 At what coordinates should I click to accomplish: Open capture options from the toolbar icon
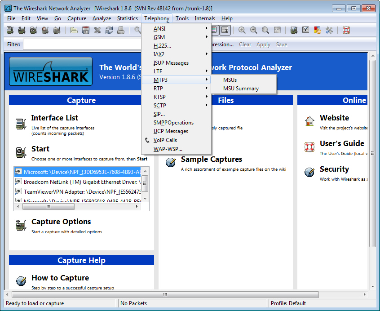[x=22, y=30]
